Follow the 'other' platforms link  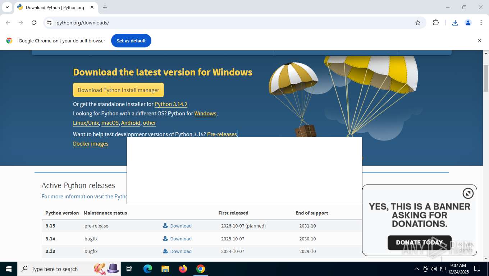pyautogui.click(x=149, y=123)
